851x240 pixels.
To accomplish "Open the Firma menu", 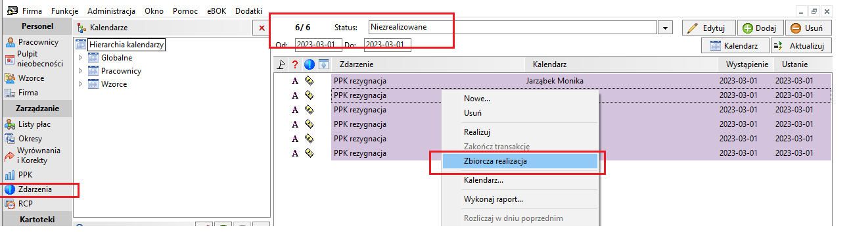I will (x=32, y=11).
